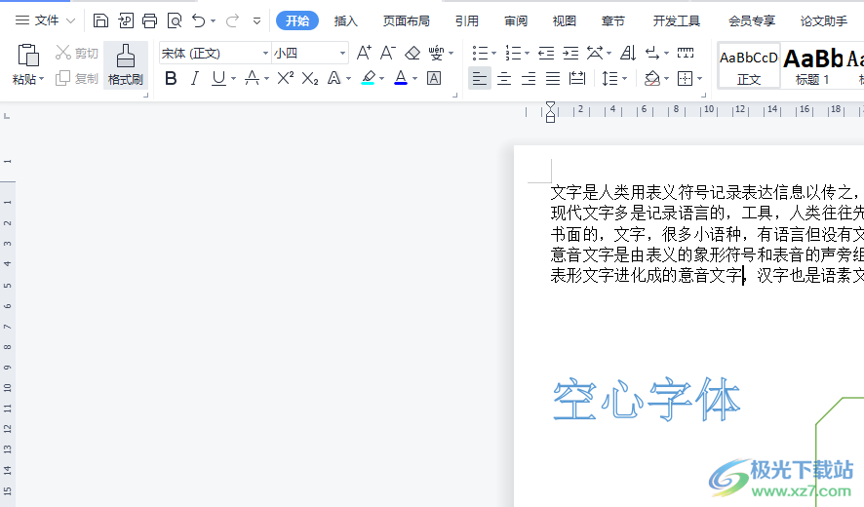Image resolution: width=864 pixels, height=507 pixels.
Task: Open the font size 小四 dropdown
Action: [x=342, y=54]
